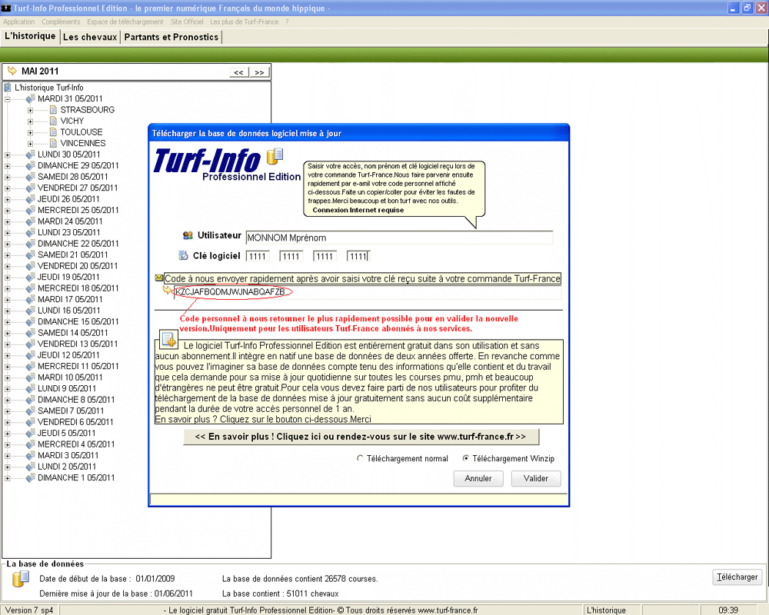Viewport: 769px width, 615px height.
Task: Click the day icon for MERCREDI 25 05/2011
Action: (x=31, y=211)
